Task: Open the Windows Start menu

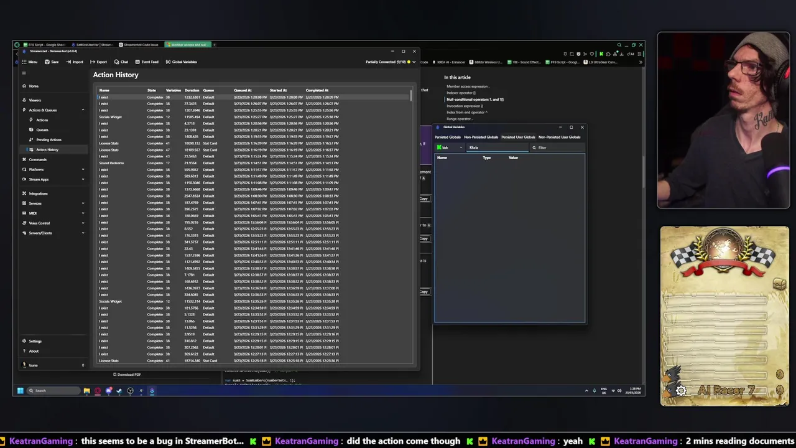Action: click(x=20, y=391)
